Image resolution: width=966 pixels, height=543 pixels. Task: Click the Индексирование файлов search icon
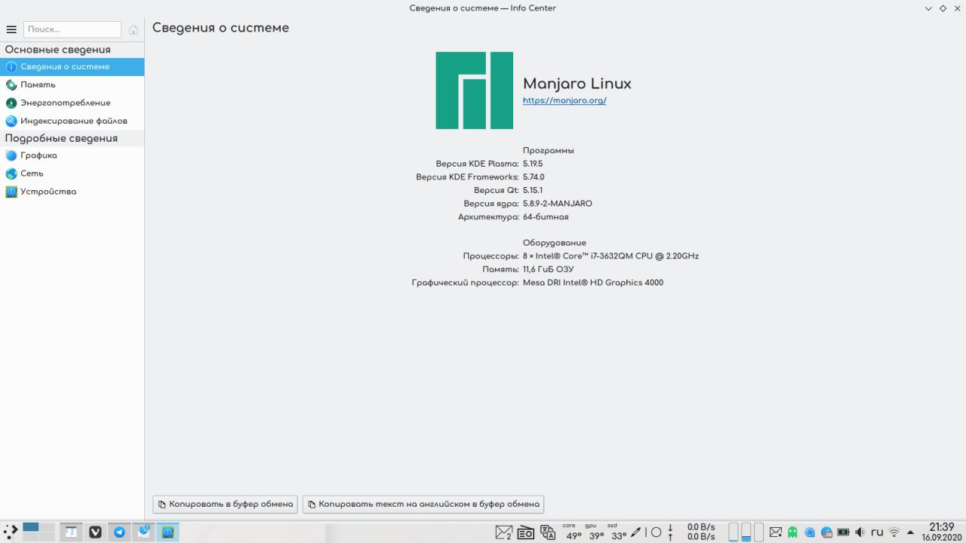coord(11,121)
